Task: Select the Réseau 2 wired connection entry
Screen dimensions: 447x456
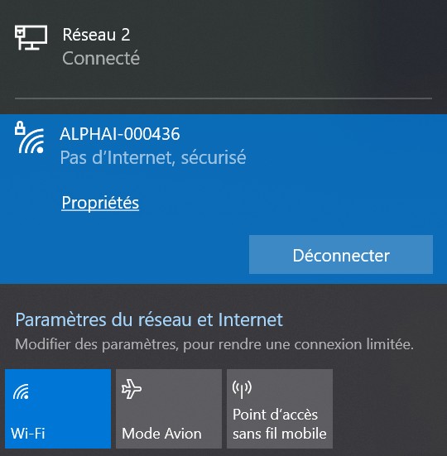Action: pos(223,46)
